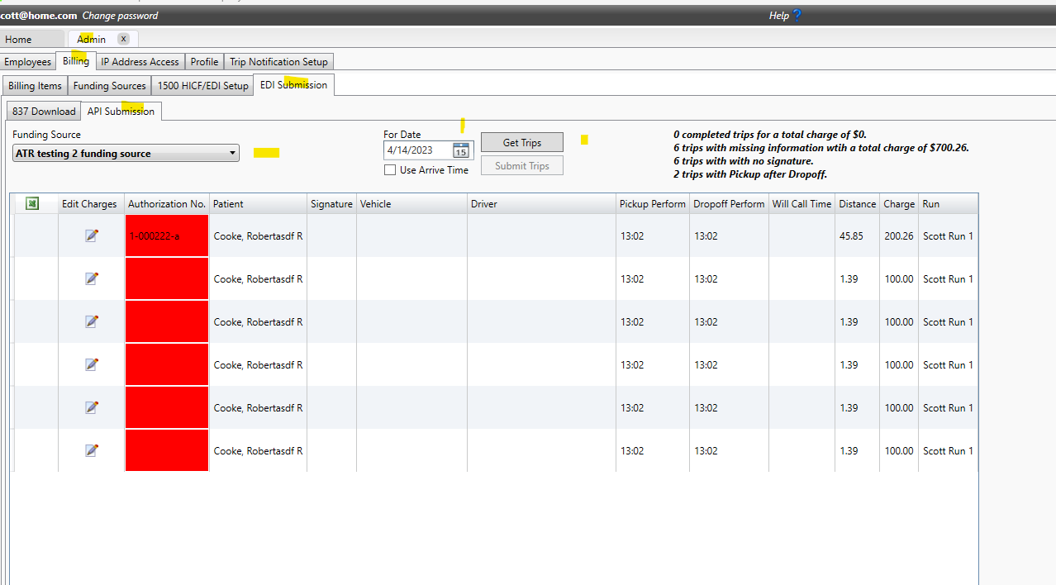Click the Excel export icon above the grid

coord(31,202)
